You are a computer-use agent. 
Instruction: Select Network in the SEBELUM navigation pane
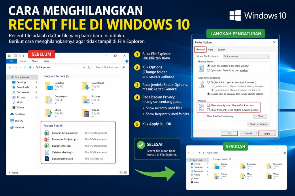pos(17,127)
